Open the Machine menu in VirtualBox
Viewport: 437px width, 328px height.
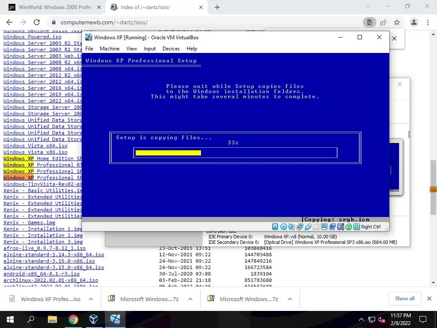[110, 49]
